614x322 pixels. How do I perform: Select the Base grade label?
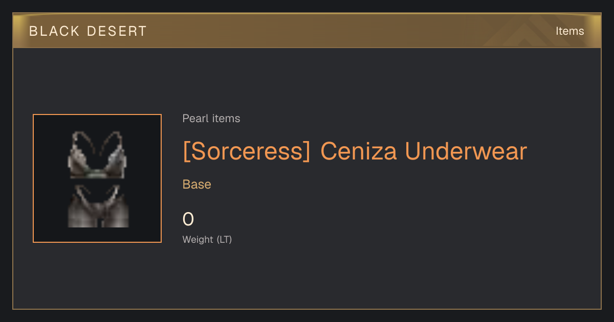[x=197, y=185]
